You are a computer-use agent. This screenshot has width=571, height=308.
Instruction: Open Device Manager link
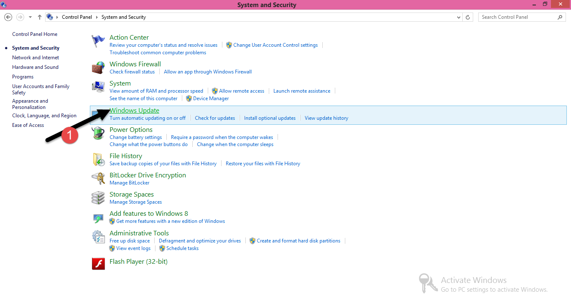(211, 98)
